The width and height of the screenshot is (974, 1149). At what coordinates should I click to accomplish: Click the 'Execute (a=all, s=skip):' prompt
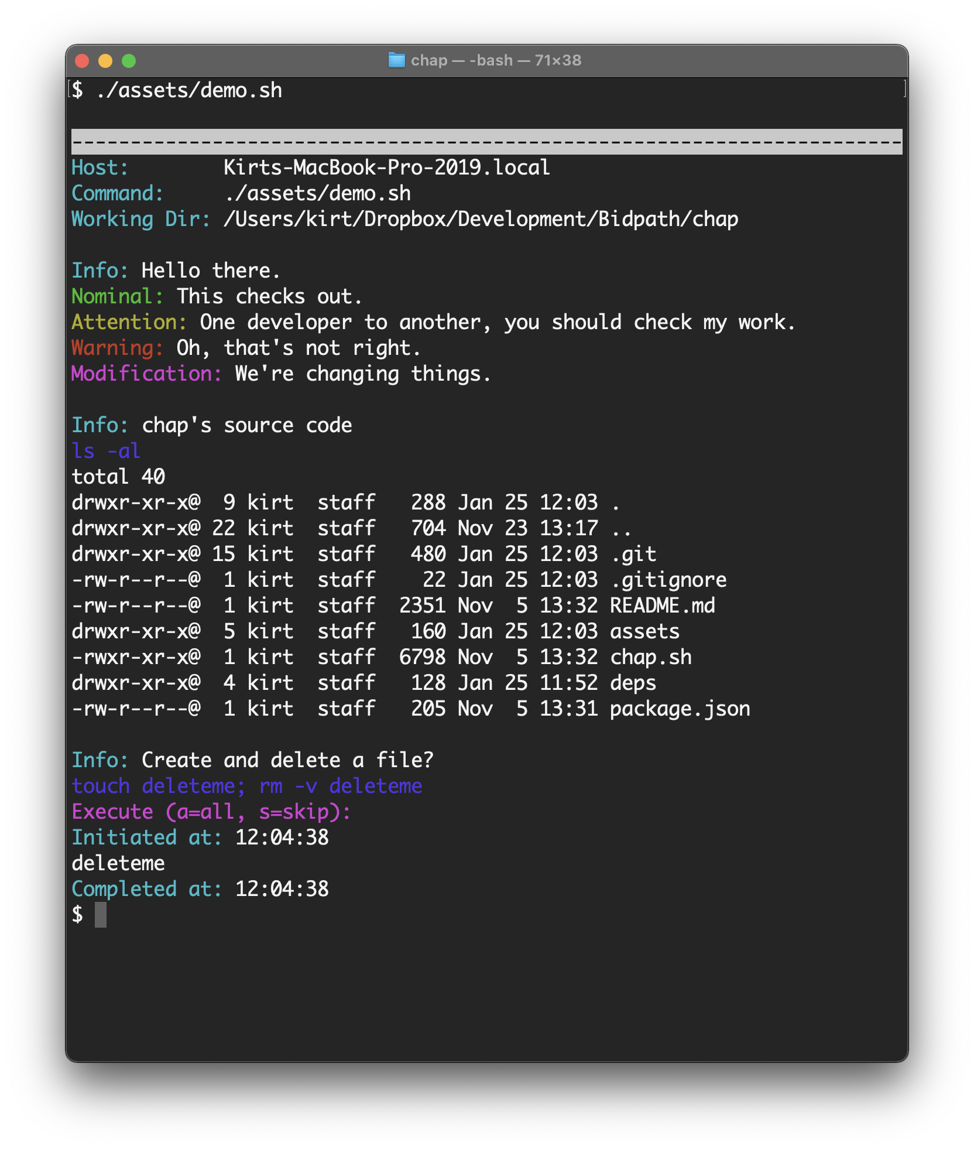[211, 812]
